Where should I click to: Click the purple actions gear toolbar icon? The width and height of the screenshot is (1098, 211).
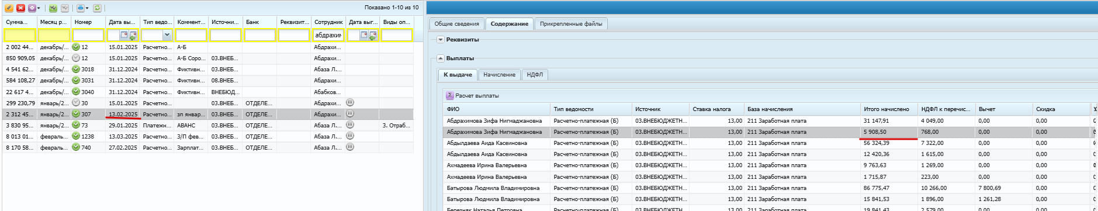(32, 8)
